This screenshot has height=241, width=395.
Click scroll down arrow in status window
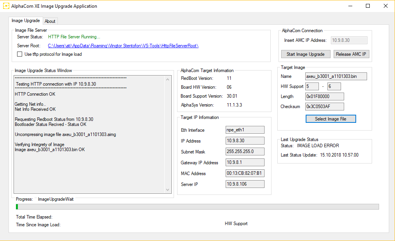point(168,189)
